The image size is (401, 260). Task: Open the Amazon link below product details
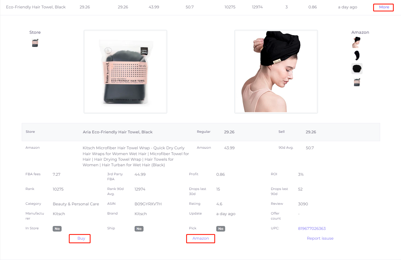[x=201, y=239]
